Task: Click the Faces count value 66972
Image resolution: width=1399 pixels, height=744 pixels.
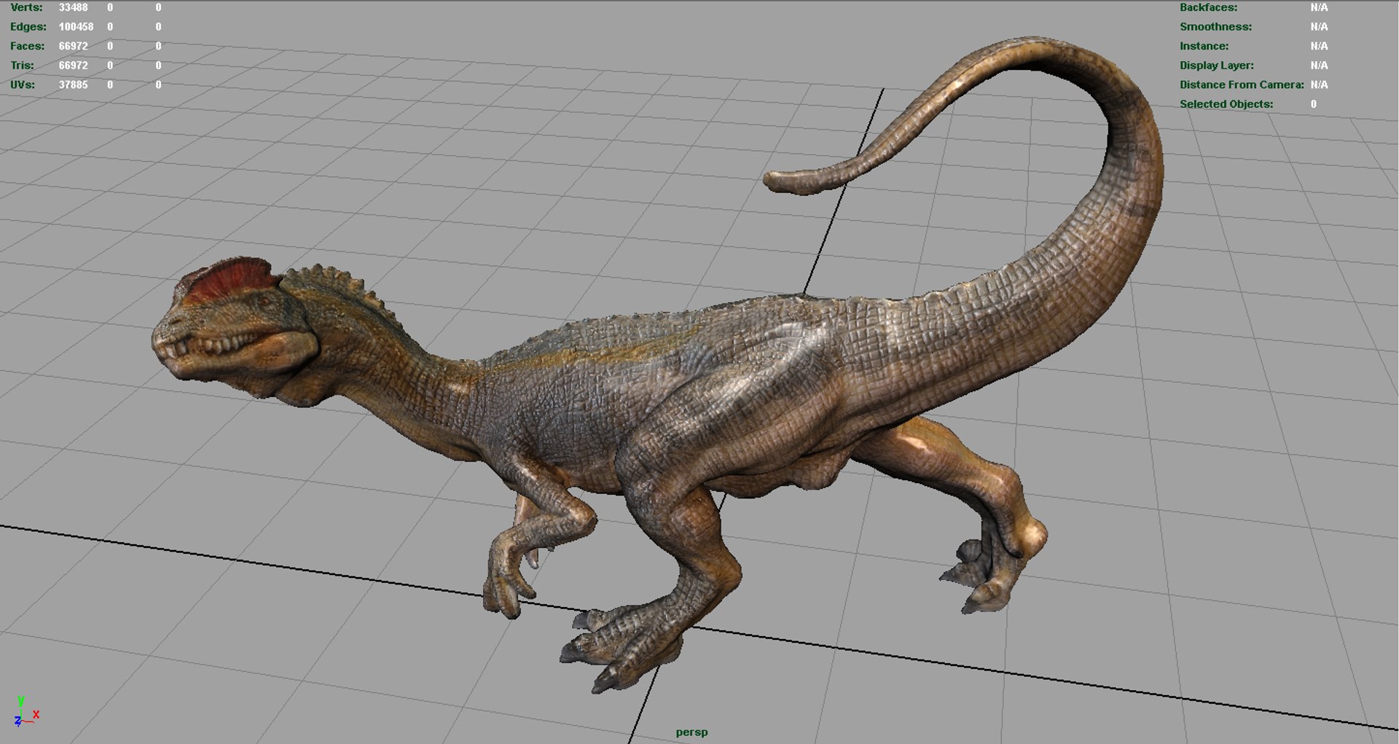Action: [x=73, y=46]
